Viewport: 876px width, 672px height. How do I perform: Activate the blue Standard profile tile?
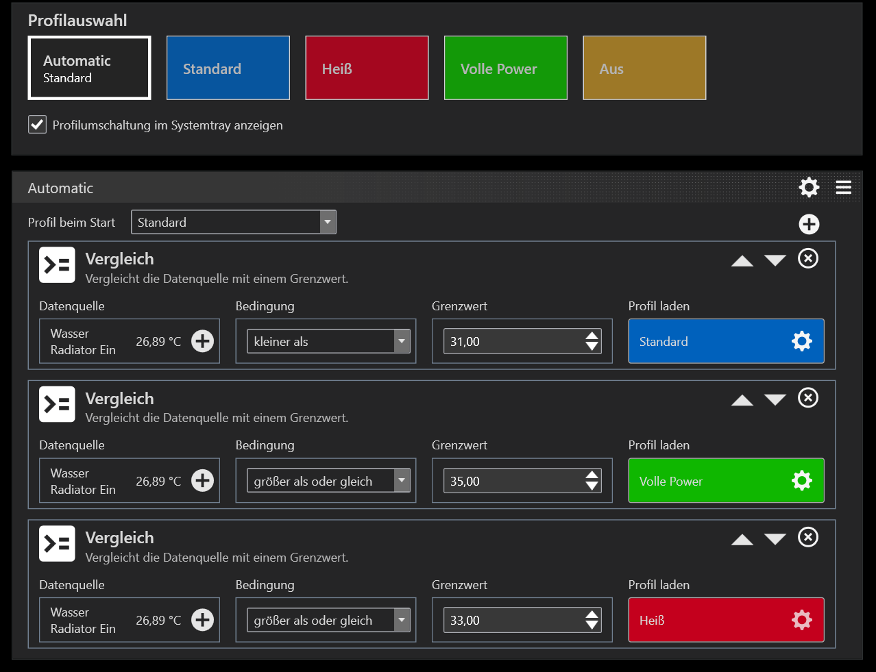(x=228, y=69)
